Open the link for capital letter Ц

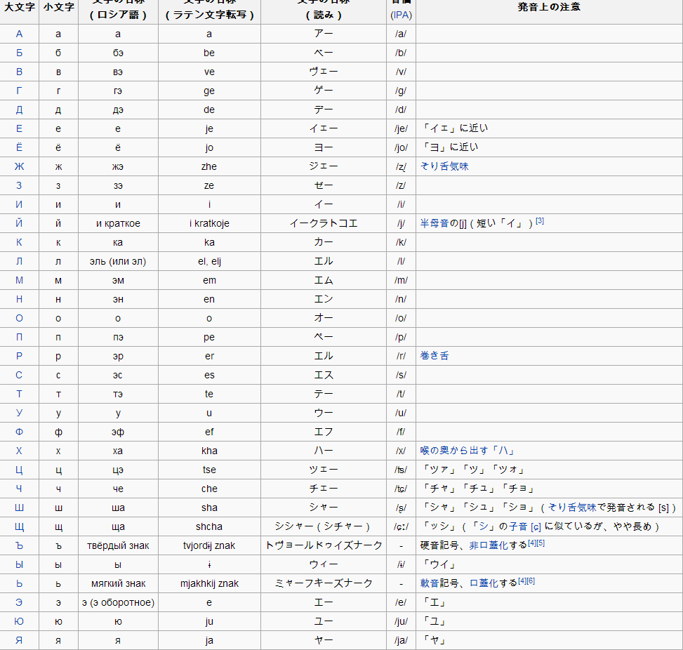(x=19, y=470)
